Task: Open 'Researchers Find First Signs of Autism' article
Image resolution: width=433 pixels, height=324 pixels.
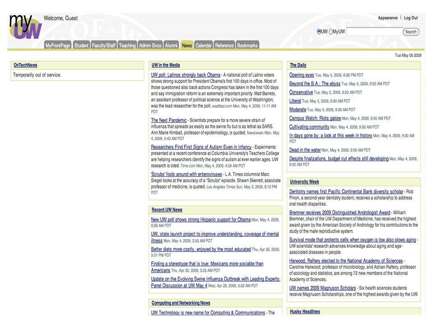Action: pyautogui.click(x=201, y=147)
